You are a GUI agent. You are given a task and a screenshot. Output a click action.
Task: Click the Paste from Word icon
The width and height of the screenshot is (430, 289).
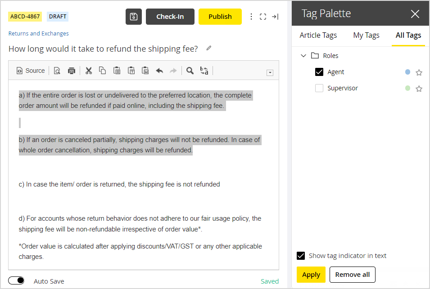click(145, 71)
